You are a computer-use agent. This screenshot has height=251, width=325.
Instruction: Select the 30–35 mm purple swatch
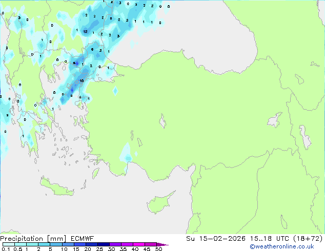[x=115, y=244]
